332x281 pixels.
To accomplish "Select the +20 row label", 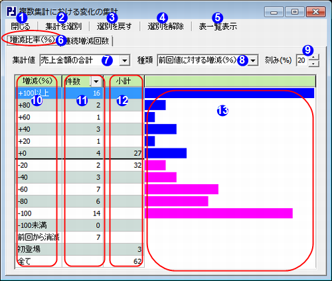I will pos(24,141).
